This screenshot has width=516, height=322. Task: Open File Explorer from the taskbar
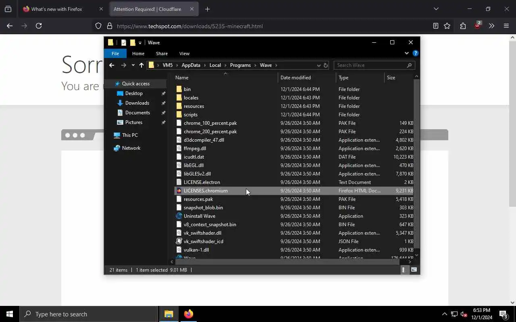point(169,314)
